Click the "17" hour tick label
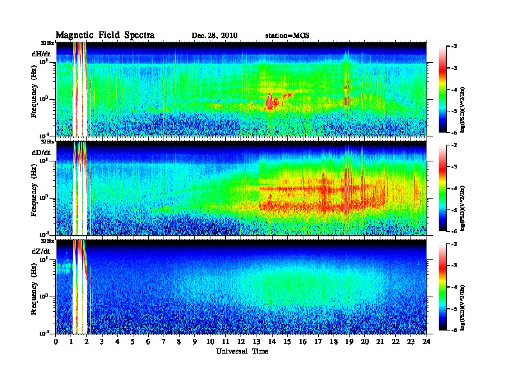This screenshot has height=392, width=508. [x=319, y=341]
